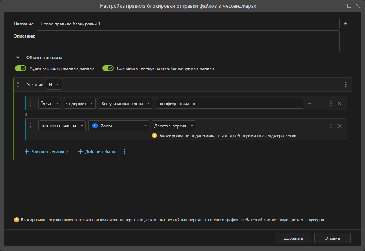Open three-dot menu for the Текст condition

pos(331,104)
